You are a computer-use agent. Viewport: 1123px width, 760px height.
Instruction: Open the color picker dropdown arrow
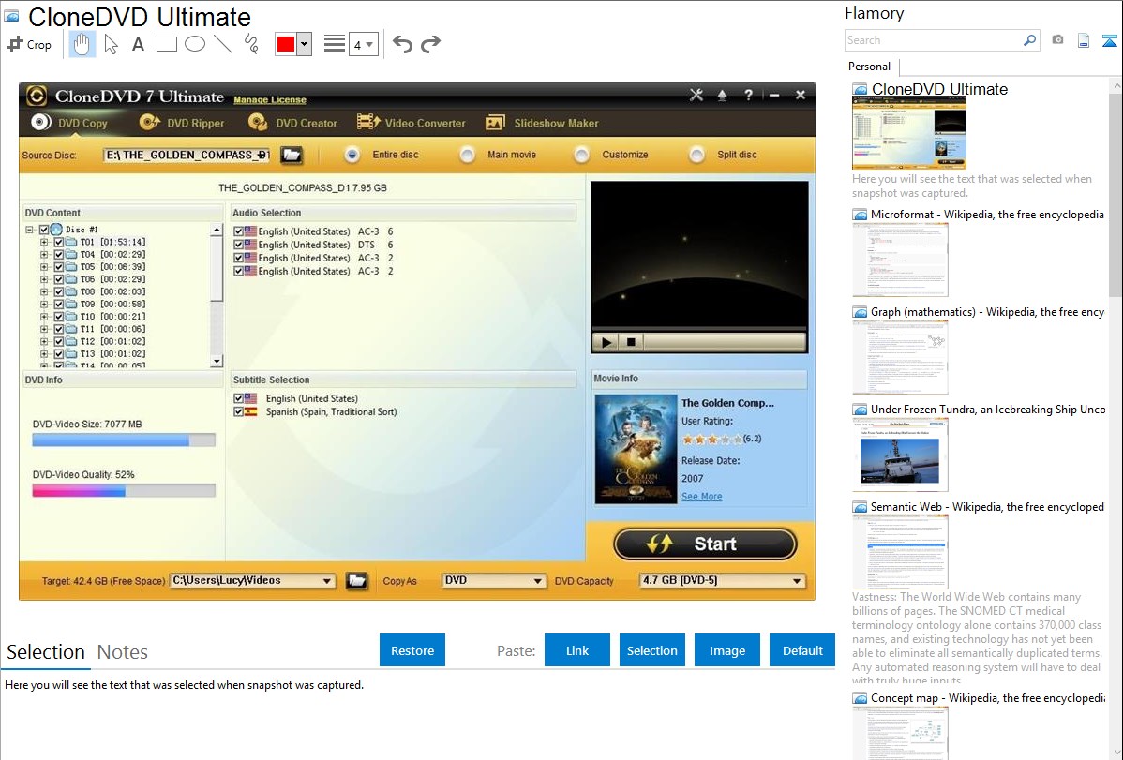coord(304,44)
